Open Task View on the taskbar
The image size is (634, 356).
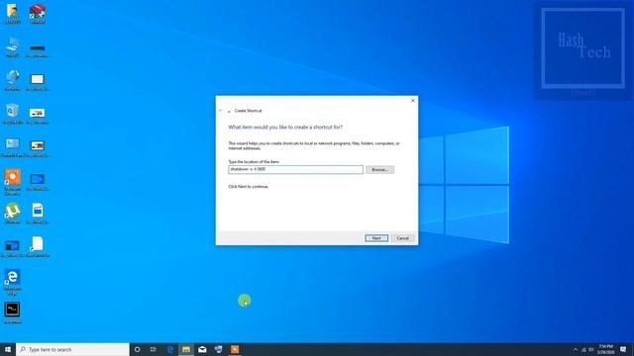[x=154, y=349]
